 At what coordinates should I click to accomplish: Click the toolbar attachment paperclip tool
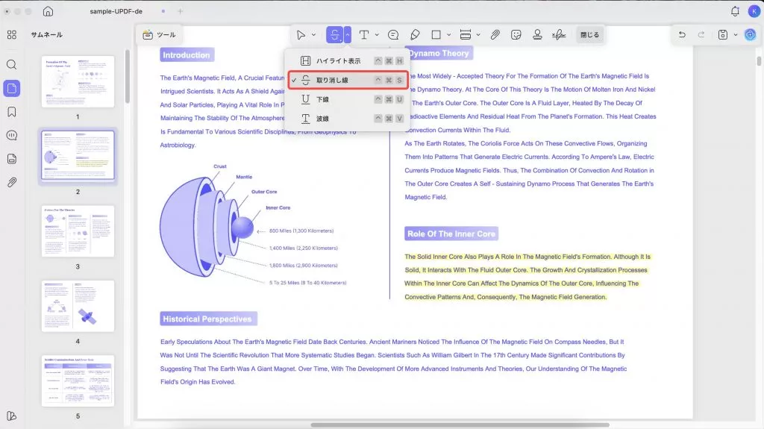pyautogui.click(x=495, y=34)
